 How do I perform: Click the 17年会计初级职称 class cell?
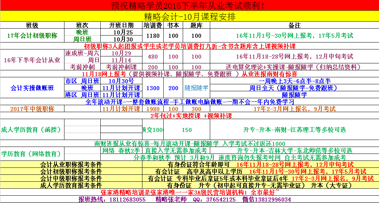tap(32, 36)
